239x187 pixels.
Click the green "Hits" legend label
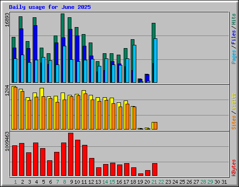click(233, 19)
